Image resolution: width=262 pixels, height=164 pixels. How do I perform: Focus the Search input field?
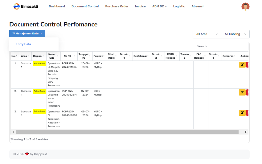point(228,46)
